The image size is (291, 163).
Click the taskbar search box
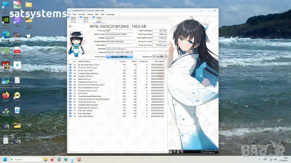(x=25, y=159)
